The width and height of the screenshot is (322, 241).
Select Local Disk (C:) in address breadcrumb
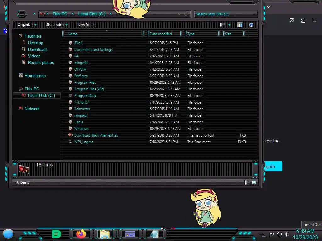[92, 14]
